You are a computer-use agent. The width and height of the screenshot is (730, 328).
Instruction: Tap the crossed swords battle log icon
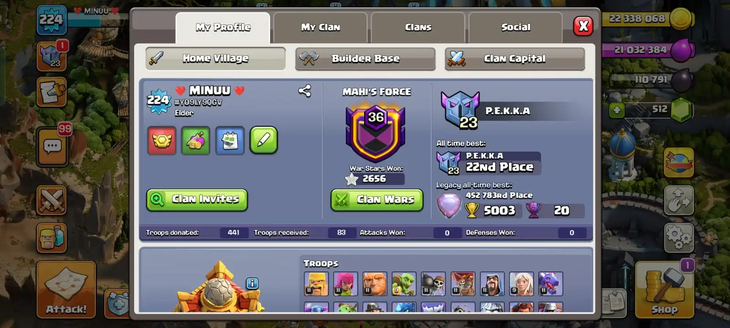[52, 200]
